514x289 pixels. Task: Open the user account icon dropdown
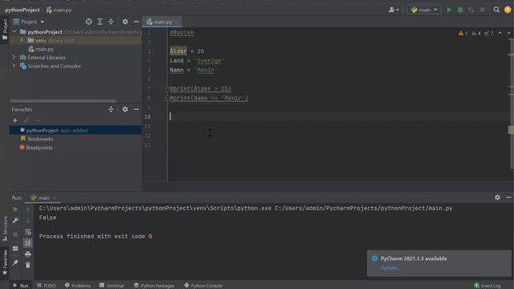(394, 10)
